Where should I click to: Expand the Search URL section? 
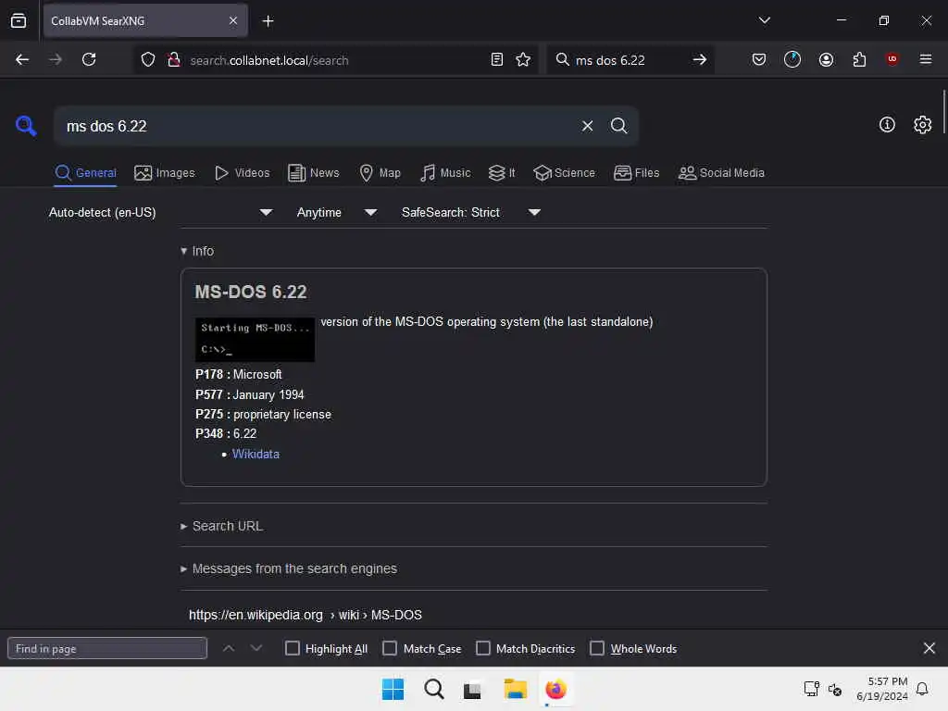tap(222, 526)
